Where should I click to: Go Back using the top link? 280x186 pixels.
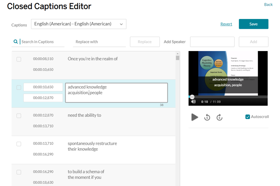(268, 5)
